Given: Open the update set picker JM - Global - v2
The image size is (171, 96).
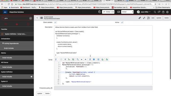Looking at the screenshot, I should 108,12.
